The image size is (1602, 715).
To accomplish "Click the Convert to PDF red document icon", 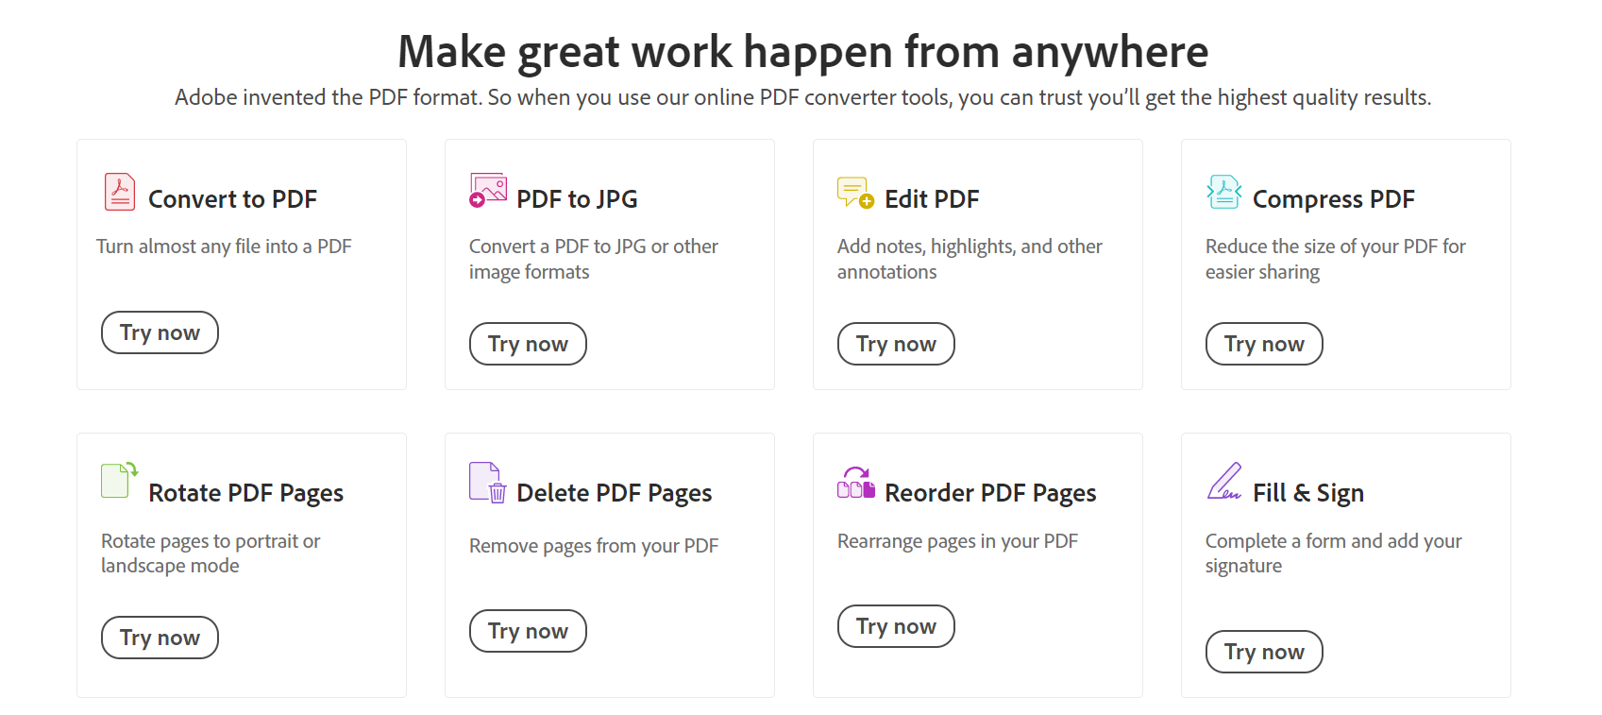I will click(120, 192).
